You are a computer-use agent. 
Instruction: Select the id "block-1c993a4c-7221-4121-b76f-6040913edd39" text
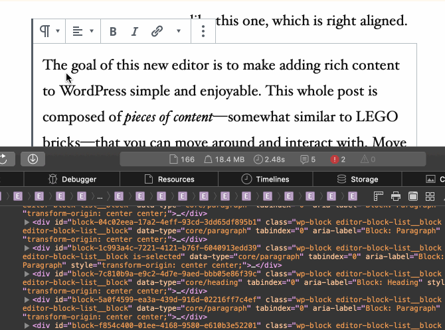[164, 248]
